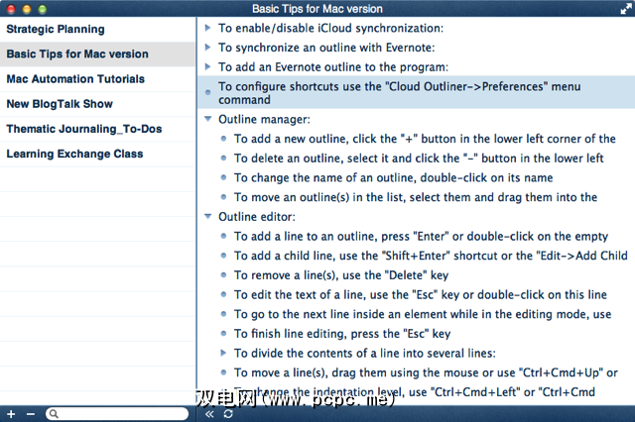Click the magnifying glass search icon

point(54,413)
